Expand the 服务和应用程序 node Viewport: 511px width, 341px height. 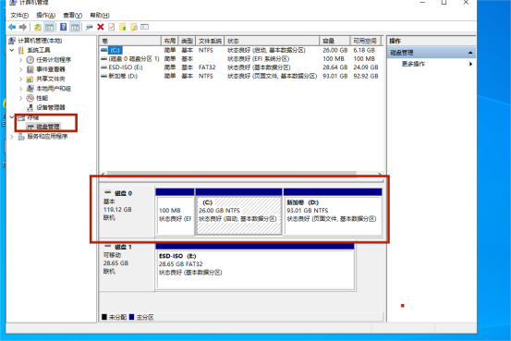click(x=12, y=137)
